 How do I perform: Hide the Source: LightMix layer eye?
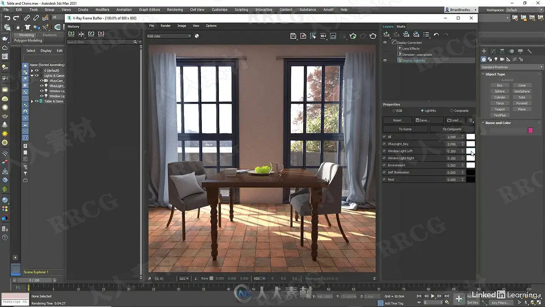(385, 61)
